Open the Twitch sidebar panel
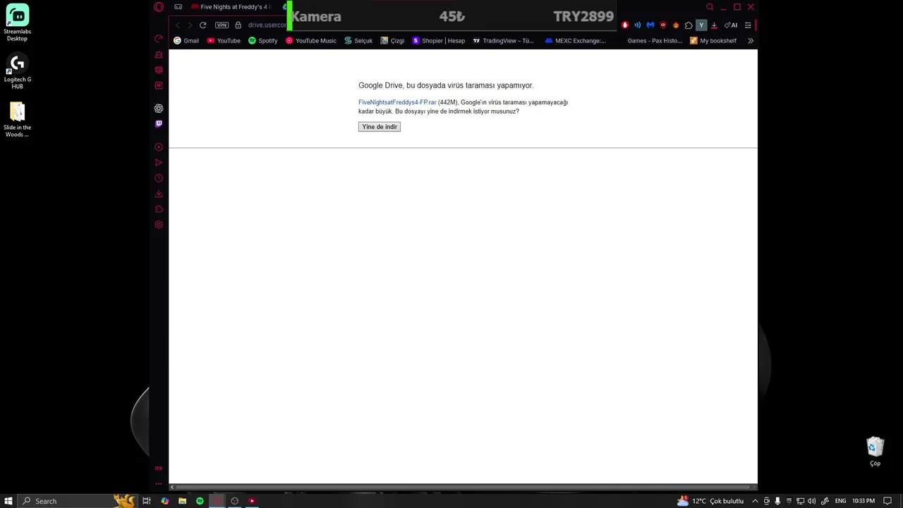The image size is (903, 508). coord(159,124)
